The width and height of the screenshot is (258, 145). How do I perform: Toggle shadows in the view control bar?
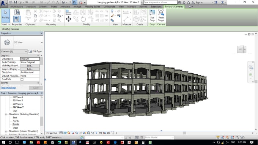(73, 133)
